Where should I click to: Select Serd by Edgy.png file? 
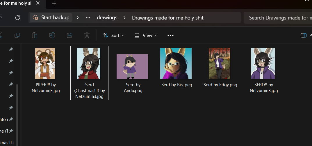[x=220, y=64]
